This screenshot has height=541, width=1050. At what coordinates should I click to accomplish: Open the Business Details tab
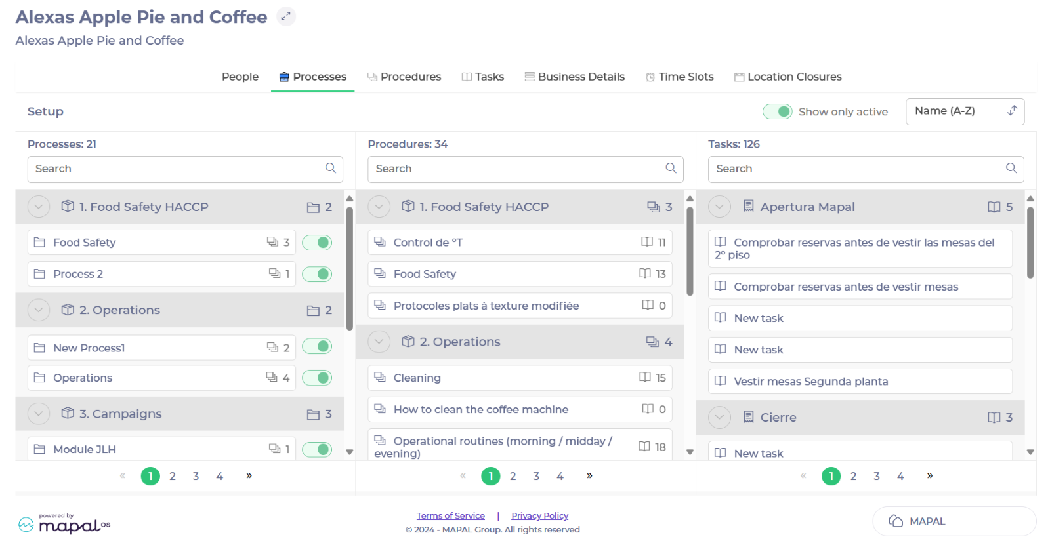tap(575, 77)
